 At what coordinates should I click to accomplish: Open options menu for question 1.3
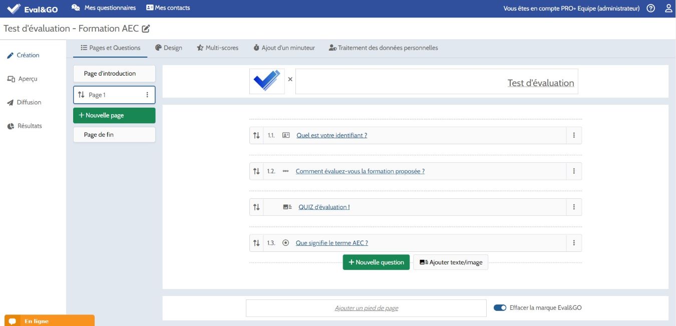pos(574,243)
